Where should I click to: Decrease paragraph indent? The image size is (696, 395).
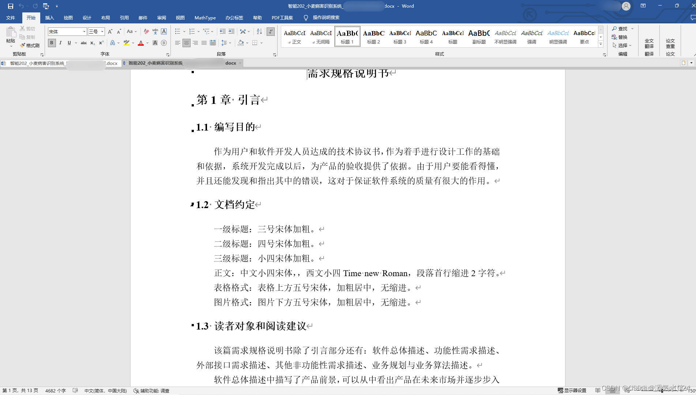(x=222, y=31)
